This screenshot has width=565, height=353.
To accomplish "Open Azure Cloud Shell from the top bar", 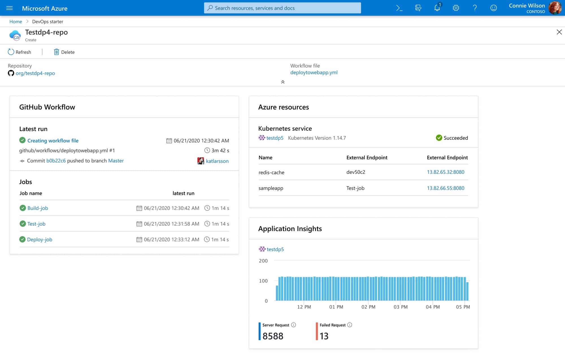I will pyautogui.click(x=399, y=8).
